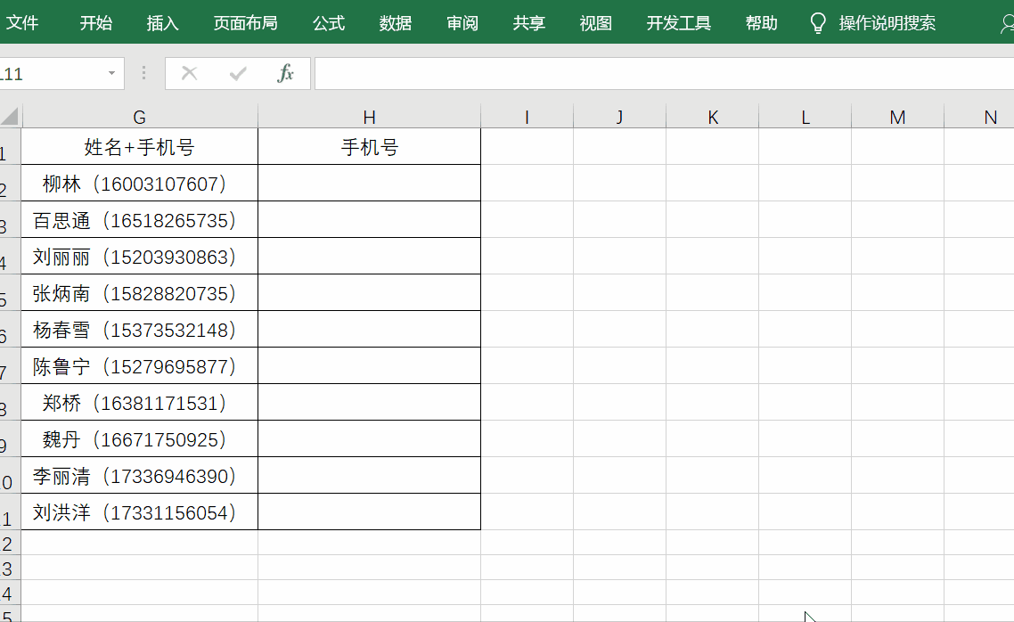Screen dimensions: 1014x622
Task: Select cell 柳林（16003107607）
Action: [x=140, y=183]
